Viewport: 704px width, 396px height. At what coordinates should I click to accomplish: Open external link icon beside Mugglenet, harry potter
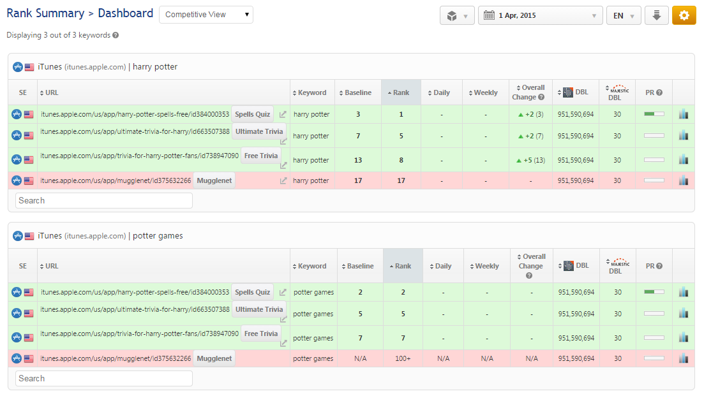coord(283,181)
